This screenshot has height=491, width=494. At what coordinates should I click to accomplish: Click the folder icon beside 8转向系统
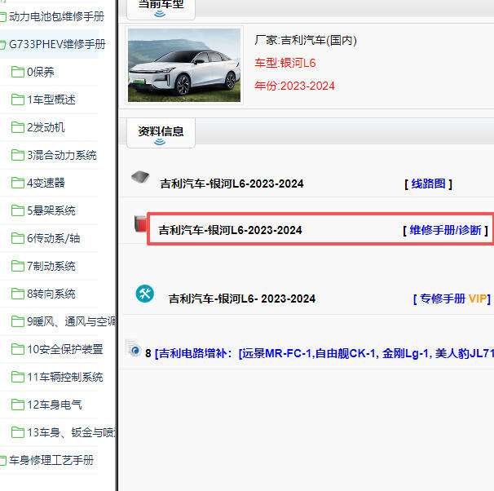pos(18,294)
